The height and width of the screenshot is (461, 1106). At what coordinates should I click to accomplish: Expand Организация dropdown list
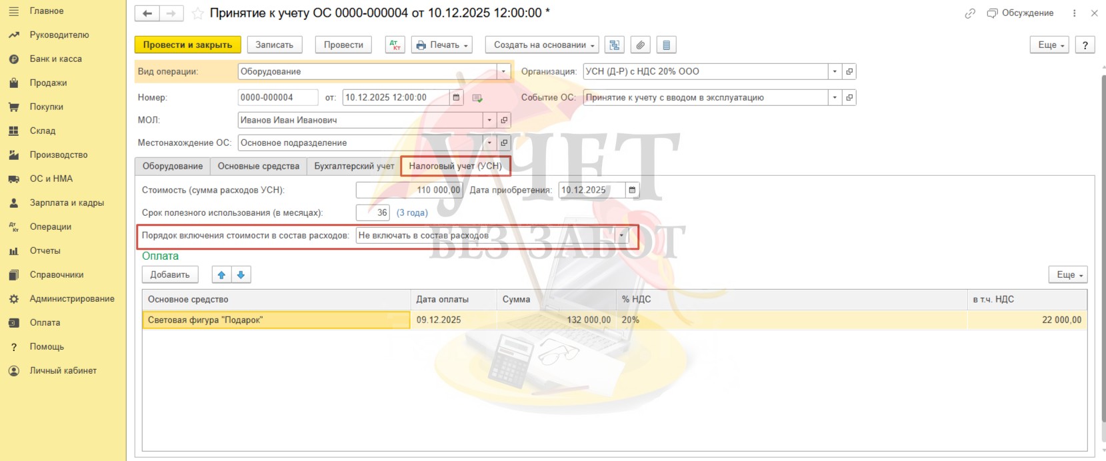[x=835, y=71]
